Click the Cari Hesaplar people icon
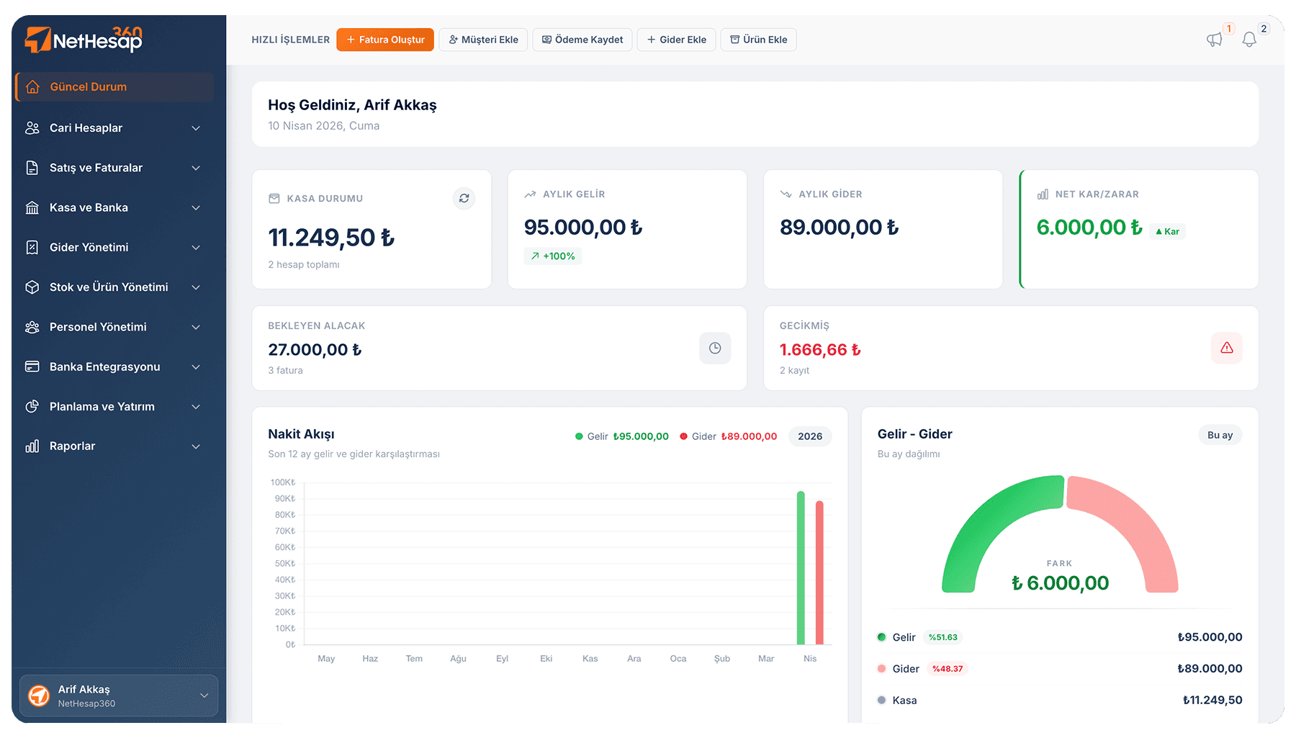1296x738 pixels. pyautogui.click(x=32, y=128)
